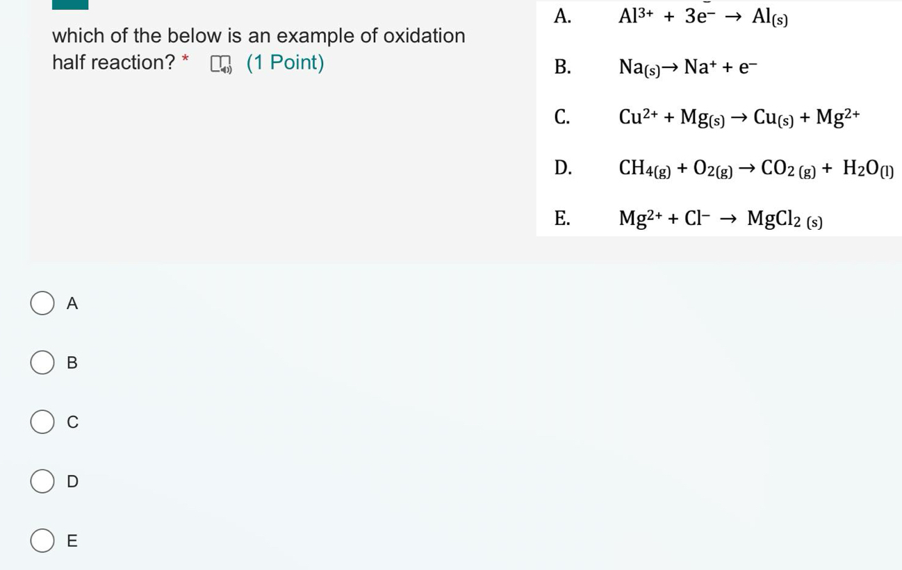
Task: Click the teal bar above the question
Action: [x=70, y=4]
